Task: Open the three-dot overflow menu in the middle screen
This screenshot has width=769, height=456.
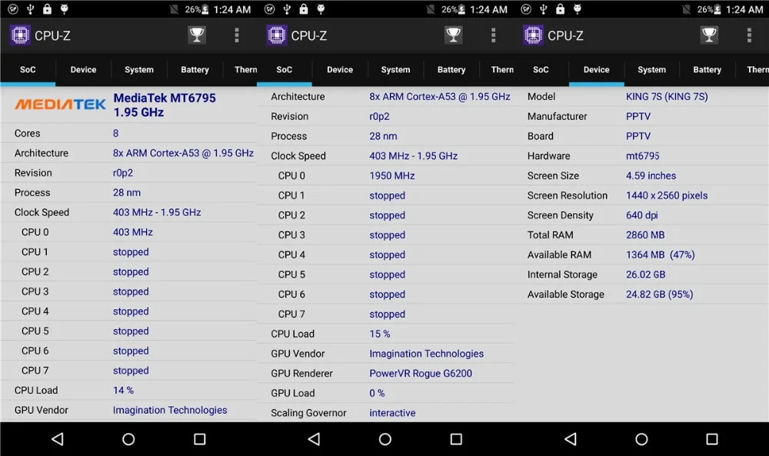Action: click(494, 35)
